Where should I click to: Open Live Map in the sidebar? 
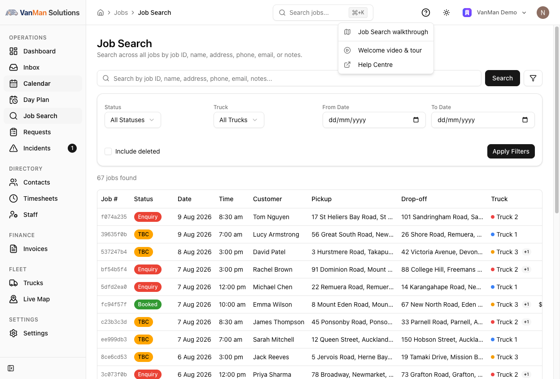pos(43,299)
